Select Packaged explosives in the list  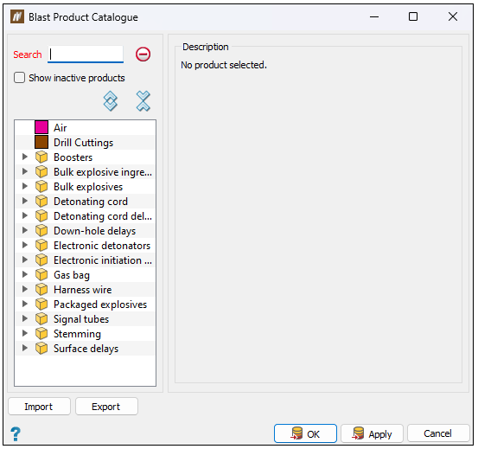(x=100, y=305)
